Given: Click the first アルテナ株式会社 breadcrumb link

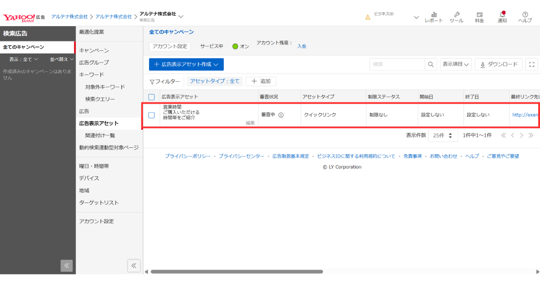Looking at the screenshot, I should (x=69, y=17).
